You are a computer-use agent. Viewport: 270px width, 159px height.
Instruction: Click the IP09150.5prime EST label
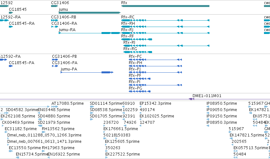pos(222,116)
